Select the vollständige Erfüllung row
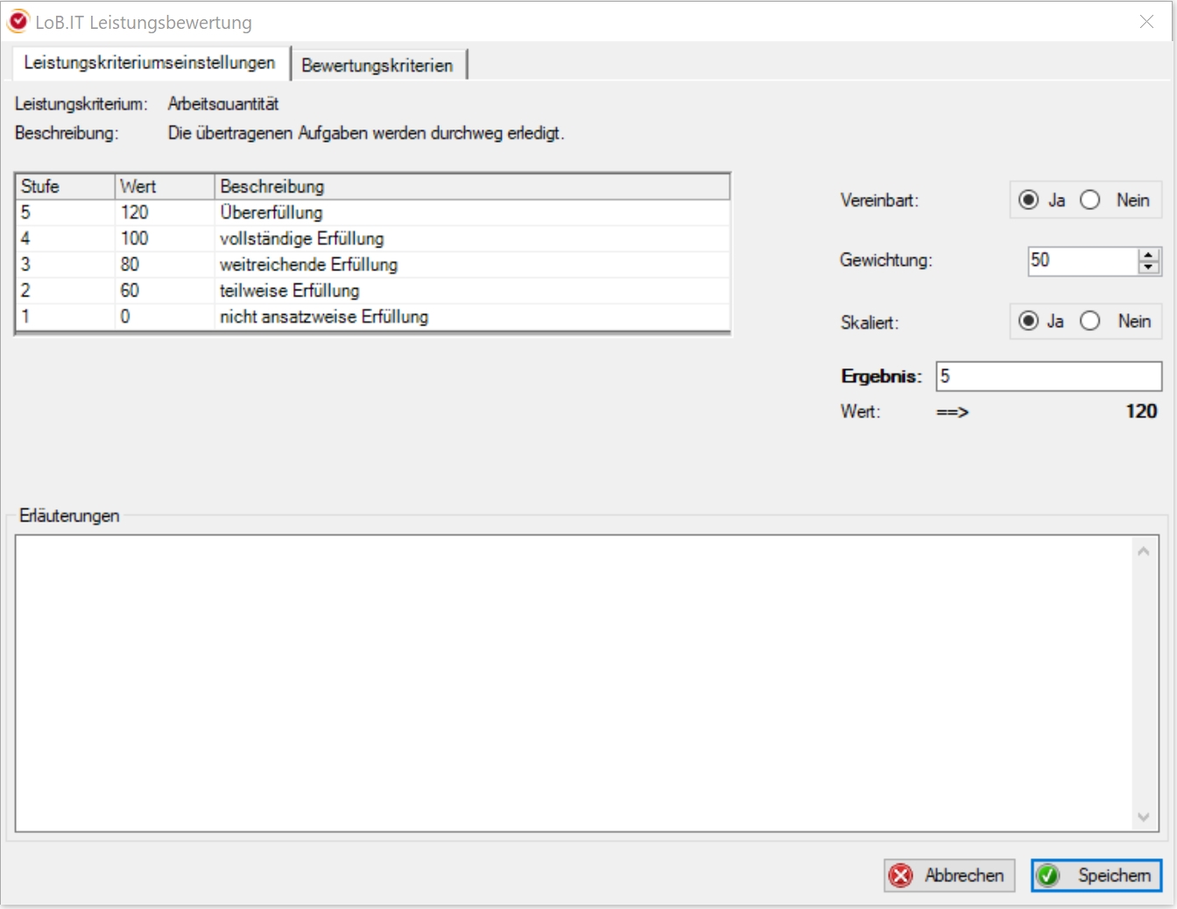The width and height of the screenshot is (1177, 909). [x=373, y=239]
